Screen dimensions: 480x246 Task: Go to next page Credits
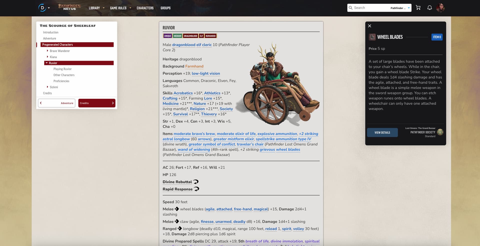tap(96, 103)
